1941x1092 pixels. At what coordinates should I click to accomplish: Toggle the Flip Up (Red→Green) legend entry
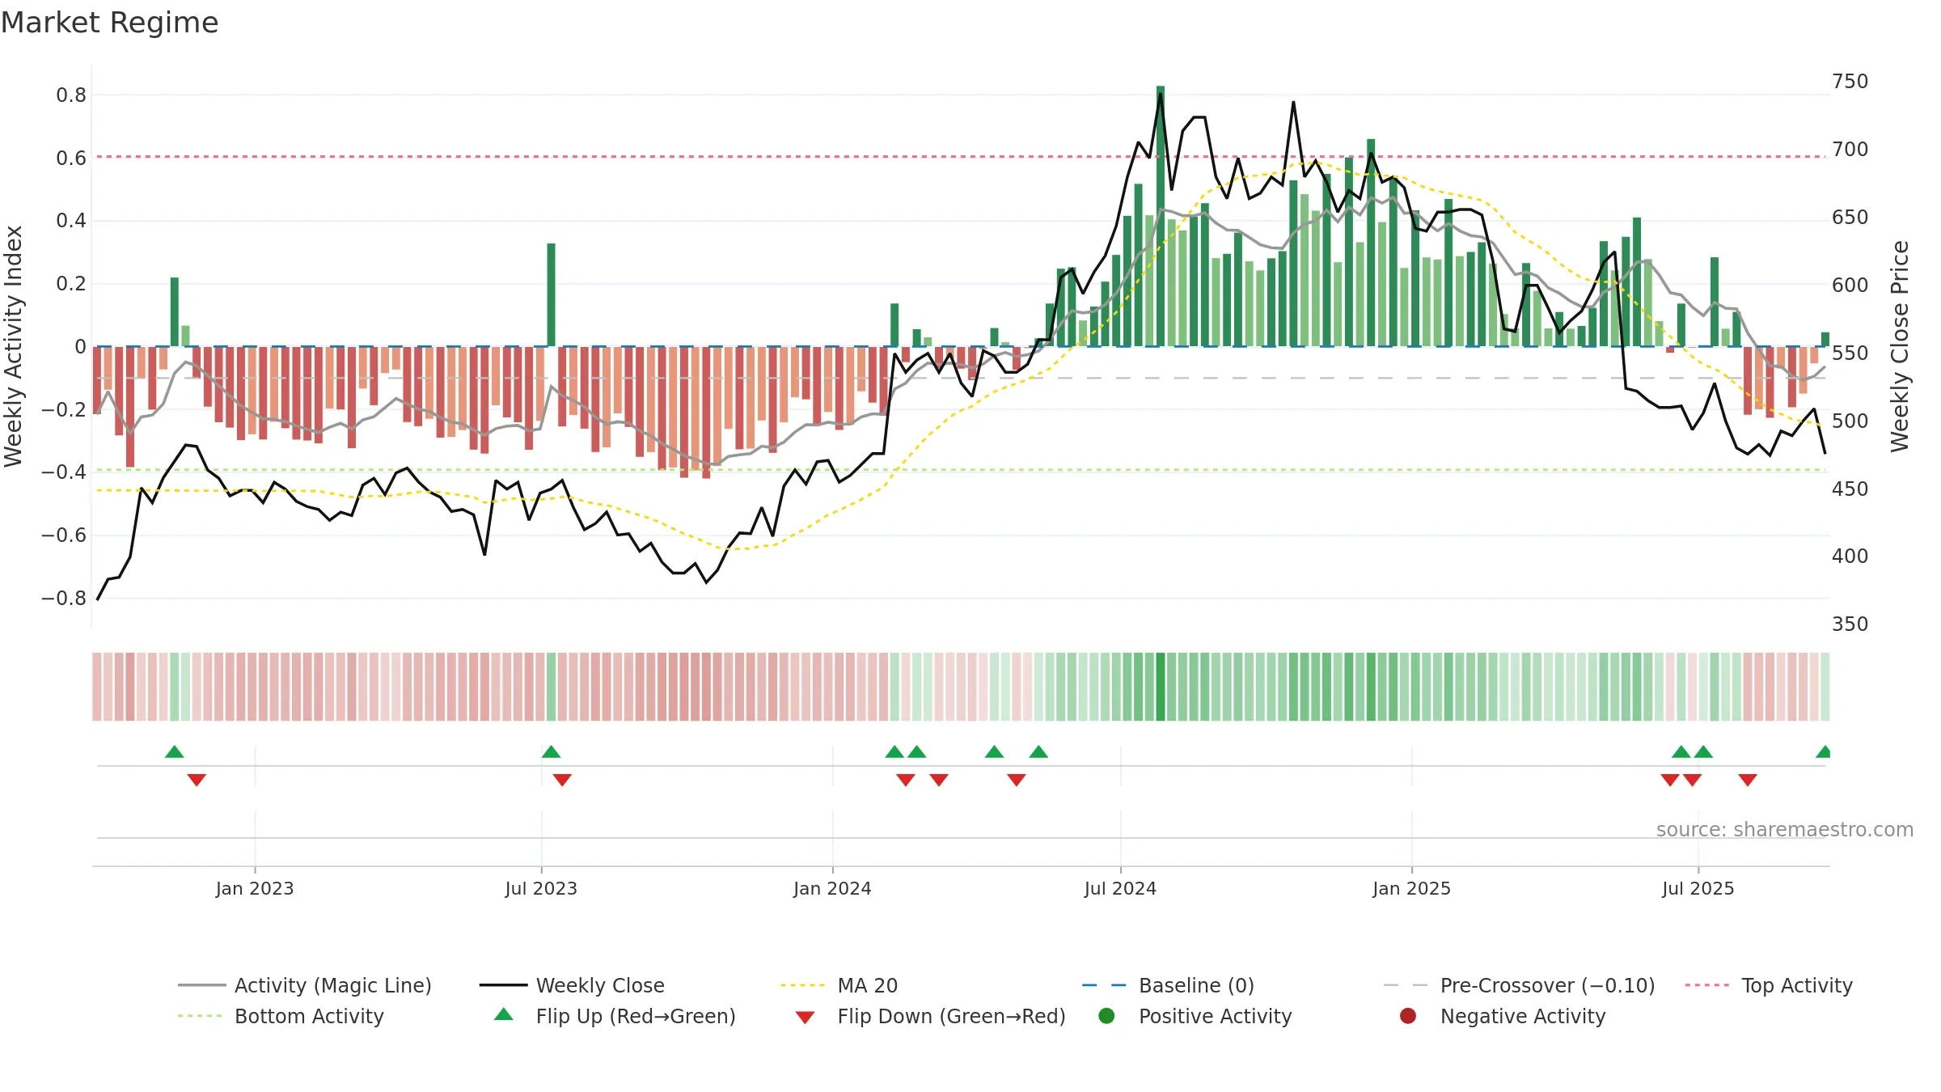point(615,1016)
